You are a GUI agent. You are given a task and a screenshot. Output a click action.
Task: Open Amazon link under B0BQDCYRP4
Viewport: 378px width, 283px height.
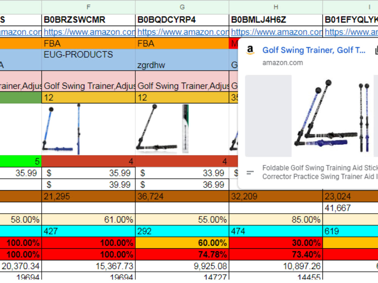182,32
